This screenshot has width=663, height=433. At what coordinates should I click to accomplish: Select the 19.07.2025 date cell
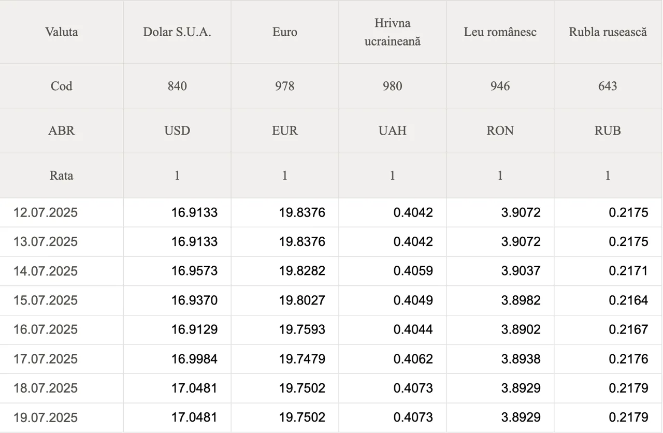coord(62,417)
